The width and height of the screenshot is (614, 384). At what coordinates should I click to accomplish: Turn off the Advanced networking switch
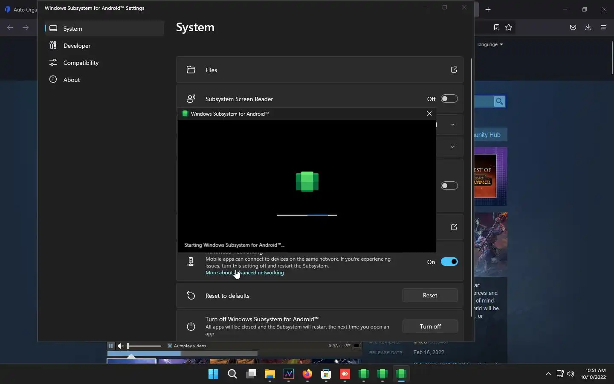[449, 262]
